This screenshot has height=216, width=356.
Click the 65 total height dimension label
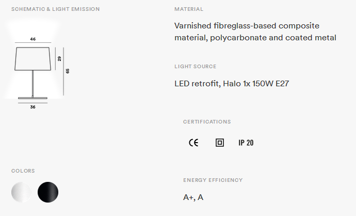(x=68, y=71)
